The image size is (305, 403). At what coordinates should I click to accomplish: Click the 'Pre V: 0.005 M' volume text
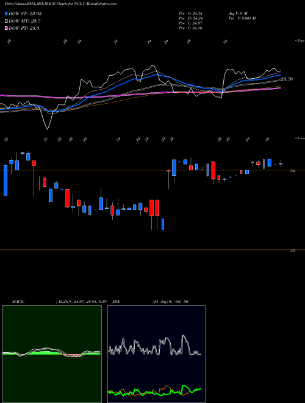(x=242, y=18)
